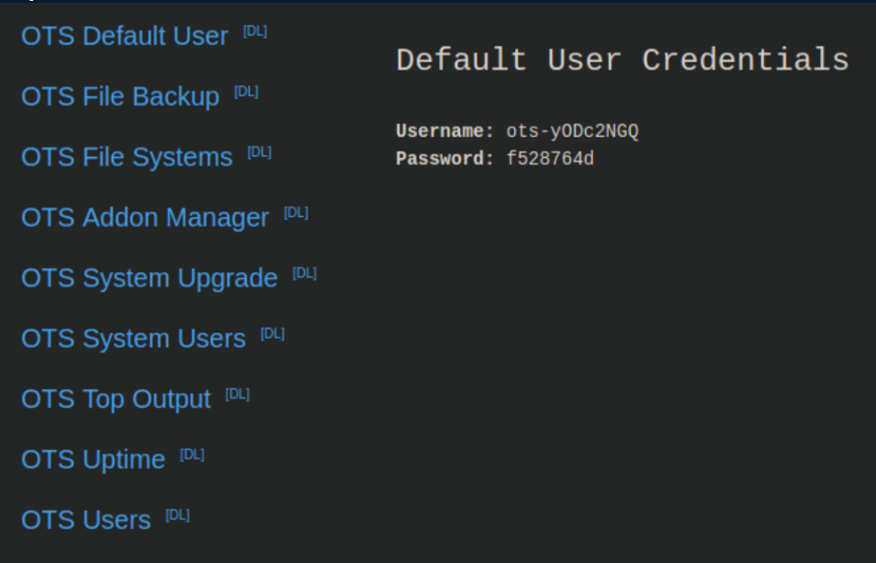Download OTS File Backup via its DL link
Image resolution: width=876 pixels, height=563 pixels.
[246, 92]
